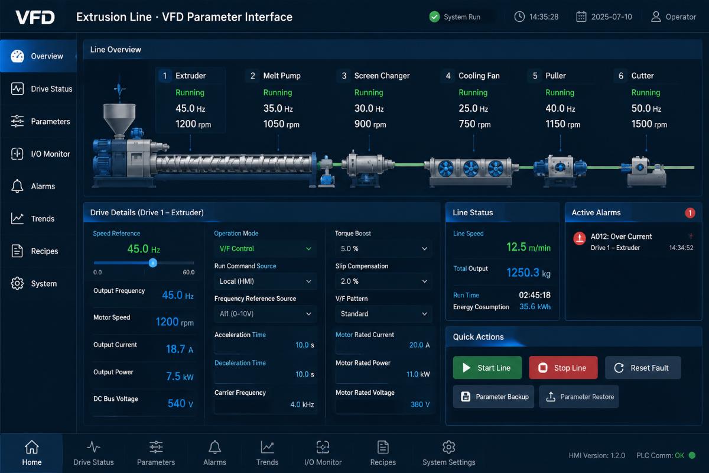709x473 pixels.
Task: Navigate to the I/O Monitor sidebar item
Action: (38, 154)
